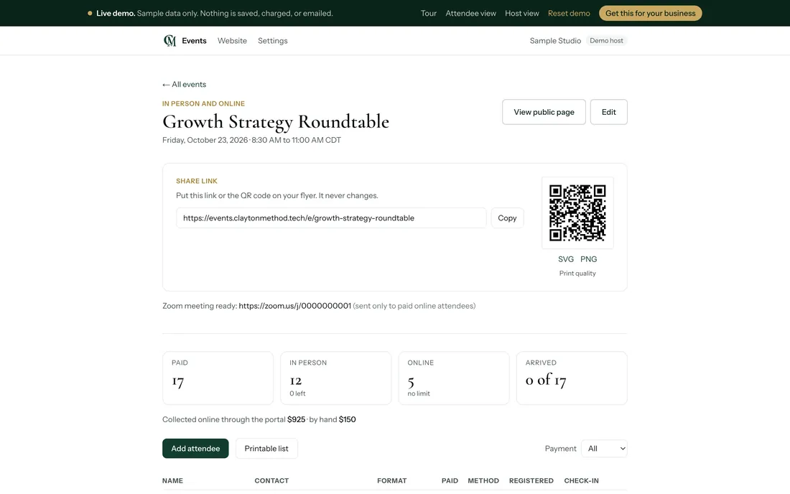Switch to the Website tab
The image size is (790, 494).
click(x=232, y=41)
